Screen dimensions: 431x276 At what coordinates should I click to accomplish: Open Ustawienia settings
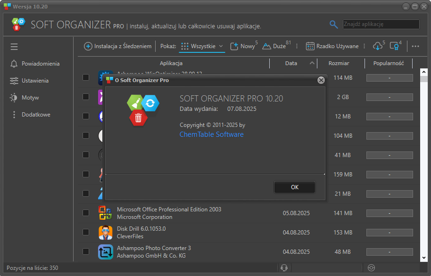[x=29, y=81]
